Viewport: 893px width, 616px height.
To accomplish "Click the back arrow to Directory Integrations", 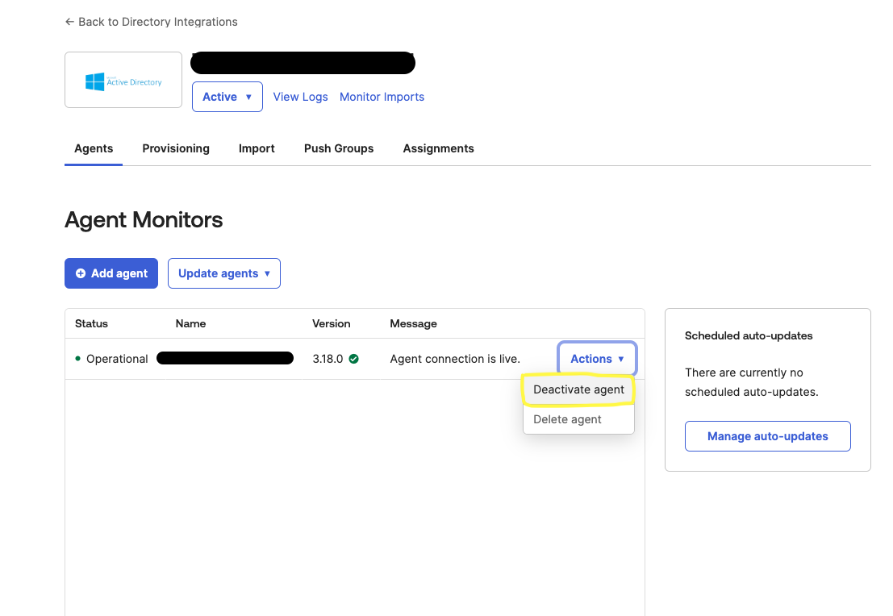I will (70, 22).
